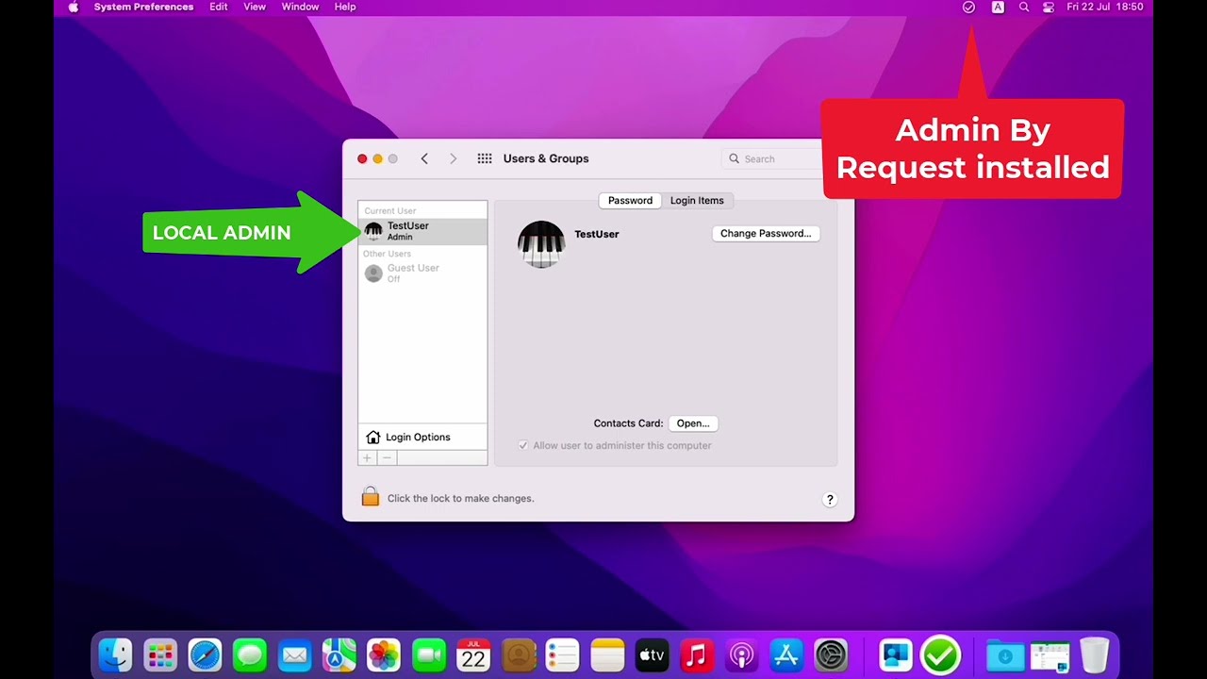Open Login Options
This screenshot has width=1207, height=679.
[x=422, y=437]
